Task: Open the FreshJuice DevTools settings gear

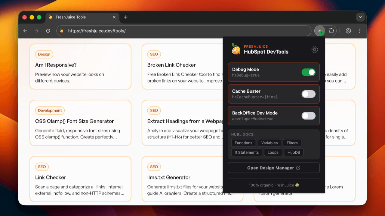Action: (315, 49)
